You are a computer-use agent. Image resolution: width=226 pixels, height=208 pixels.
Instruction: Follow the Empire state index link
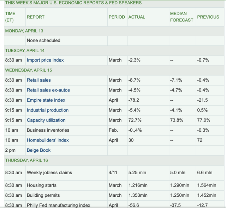46,100
